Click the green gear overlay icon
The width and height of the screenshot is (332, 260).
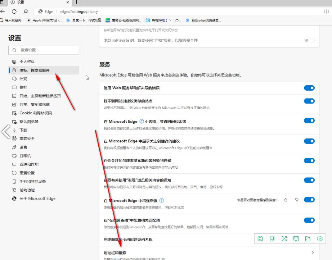[320, 239]
